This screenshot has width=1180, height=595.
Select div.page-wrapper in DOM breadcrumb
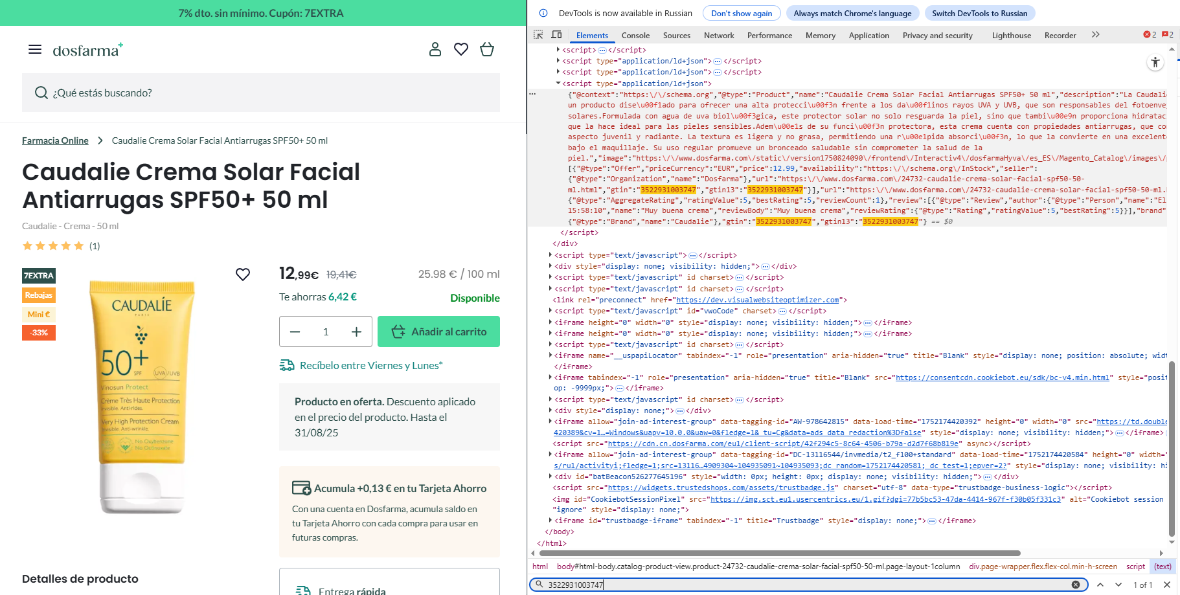coord(1043,567)
